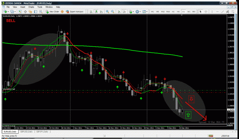Open the Strategy Tester
Viewport: 239px width, 139px height.
(41, 11)
